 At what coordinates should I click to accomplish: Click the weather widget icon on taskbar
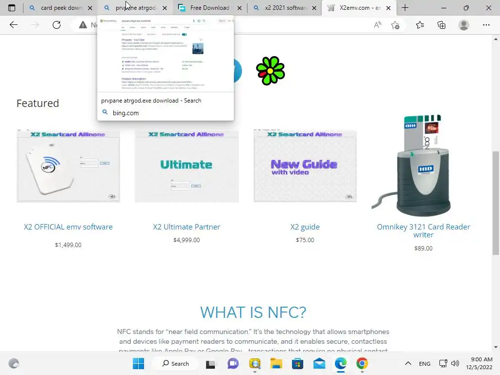(14, 363)
